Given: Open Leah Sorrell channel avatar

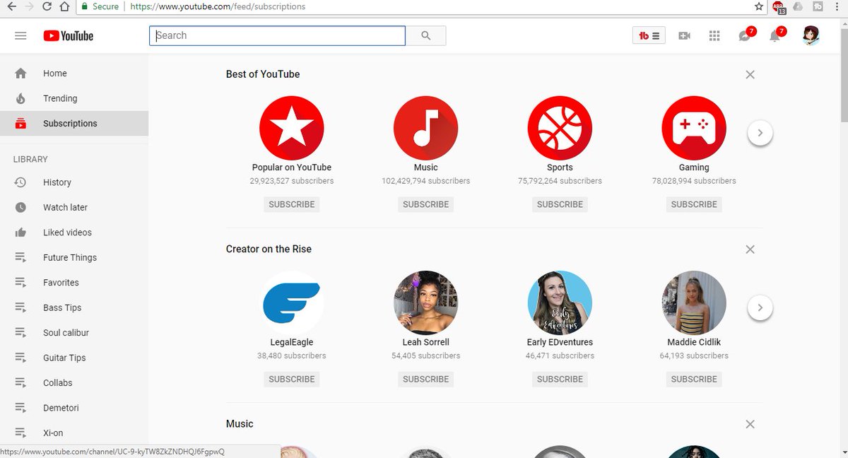Looking at the screenshot, I should (425, 303).
